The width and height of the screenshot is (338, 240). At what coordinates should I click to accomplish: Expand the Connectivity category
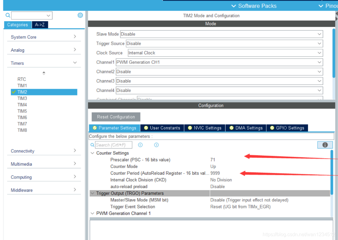click(44, 151)
